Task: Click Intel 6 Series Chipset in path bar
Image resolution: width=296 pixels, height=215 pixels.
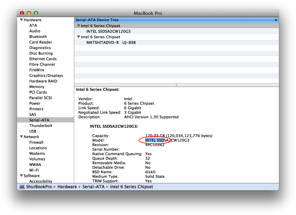Action: pyautogui.click(x=131, y=187)
